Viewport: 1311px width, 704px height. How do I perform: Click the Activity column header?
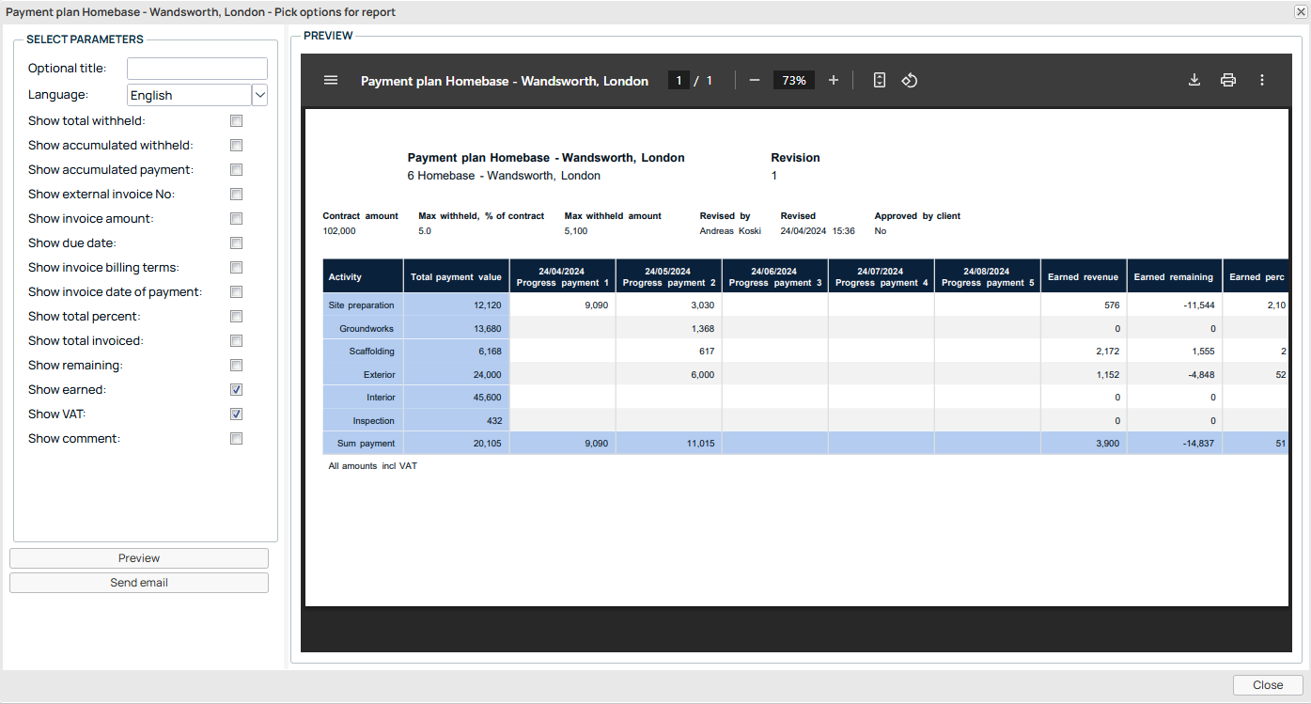tap(363, 276)
